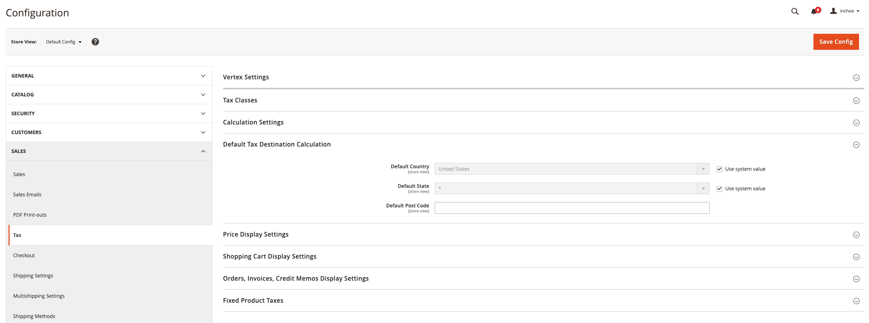Click the Price Display Settings heading

click(x=256, y=234)
